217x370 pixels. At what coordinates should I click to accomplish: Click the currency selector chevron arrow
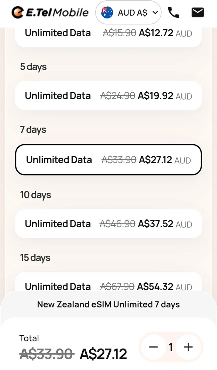tap(155, 13)
